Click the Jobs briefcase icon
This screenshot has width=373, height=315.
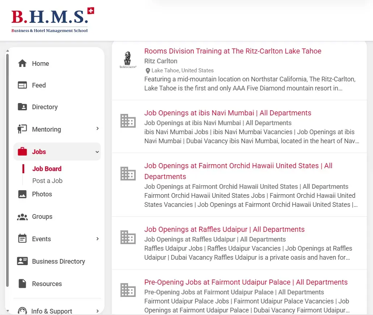[22, 152]
